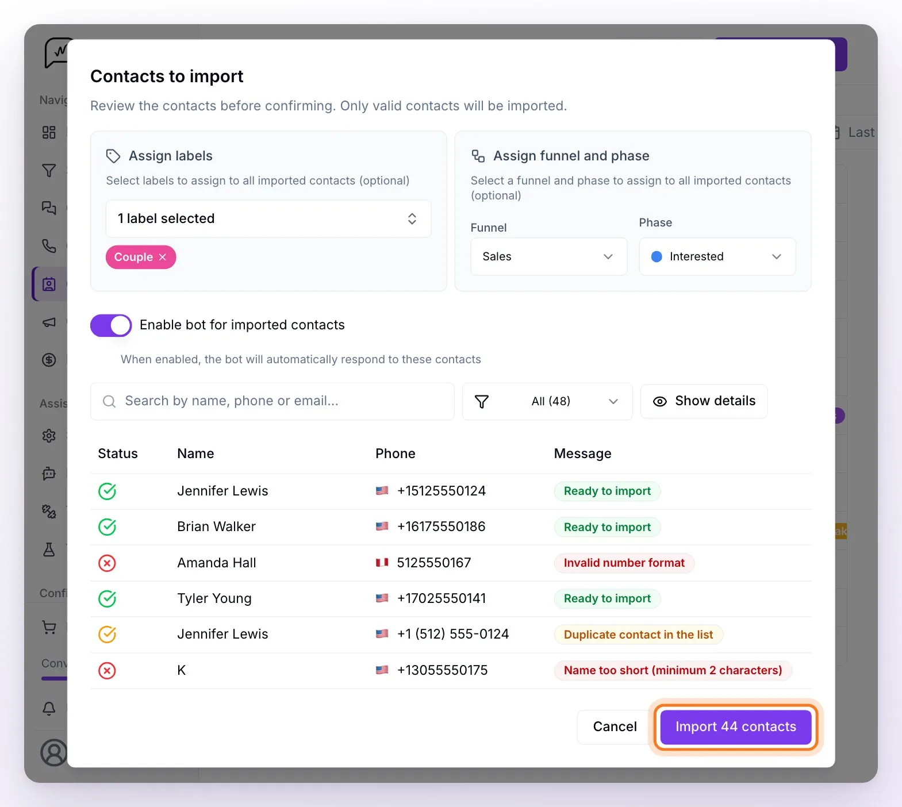
Task: Click the integrations plug sidebar icon
Action: pyautogui.click(x=49, y=512)
